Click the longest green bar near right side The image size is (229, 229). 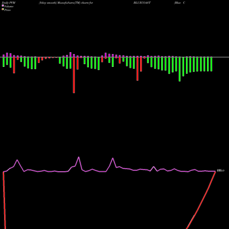click(x=180, y=69)
